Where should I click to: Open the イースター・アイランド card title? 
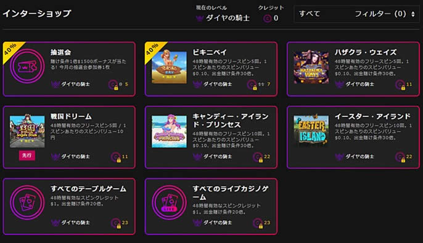372,116
